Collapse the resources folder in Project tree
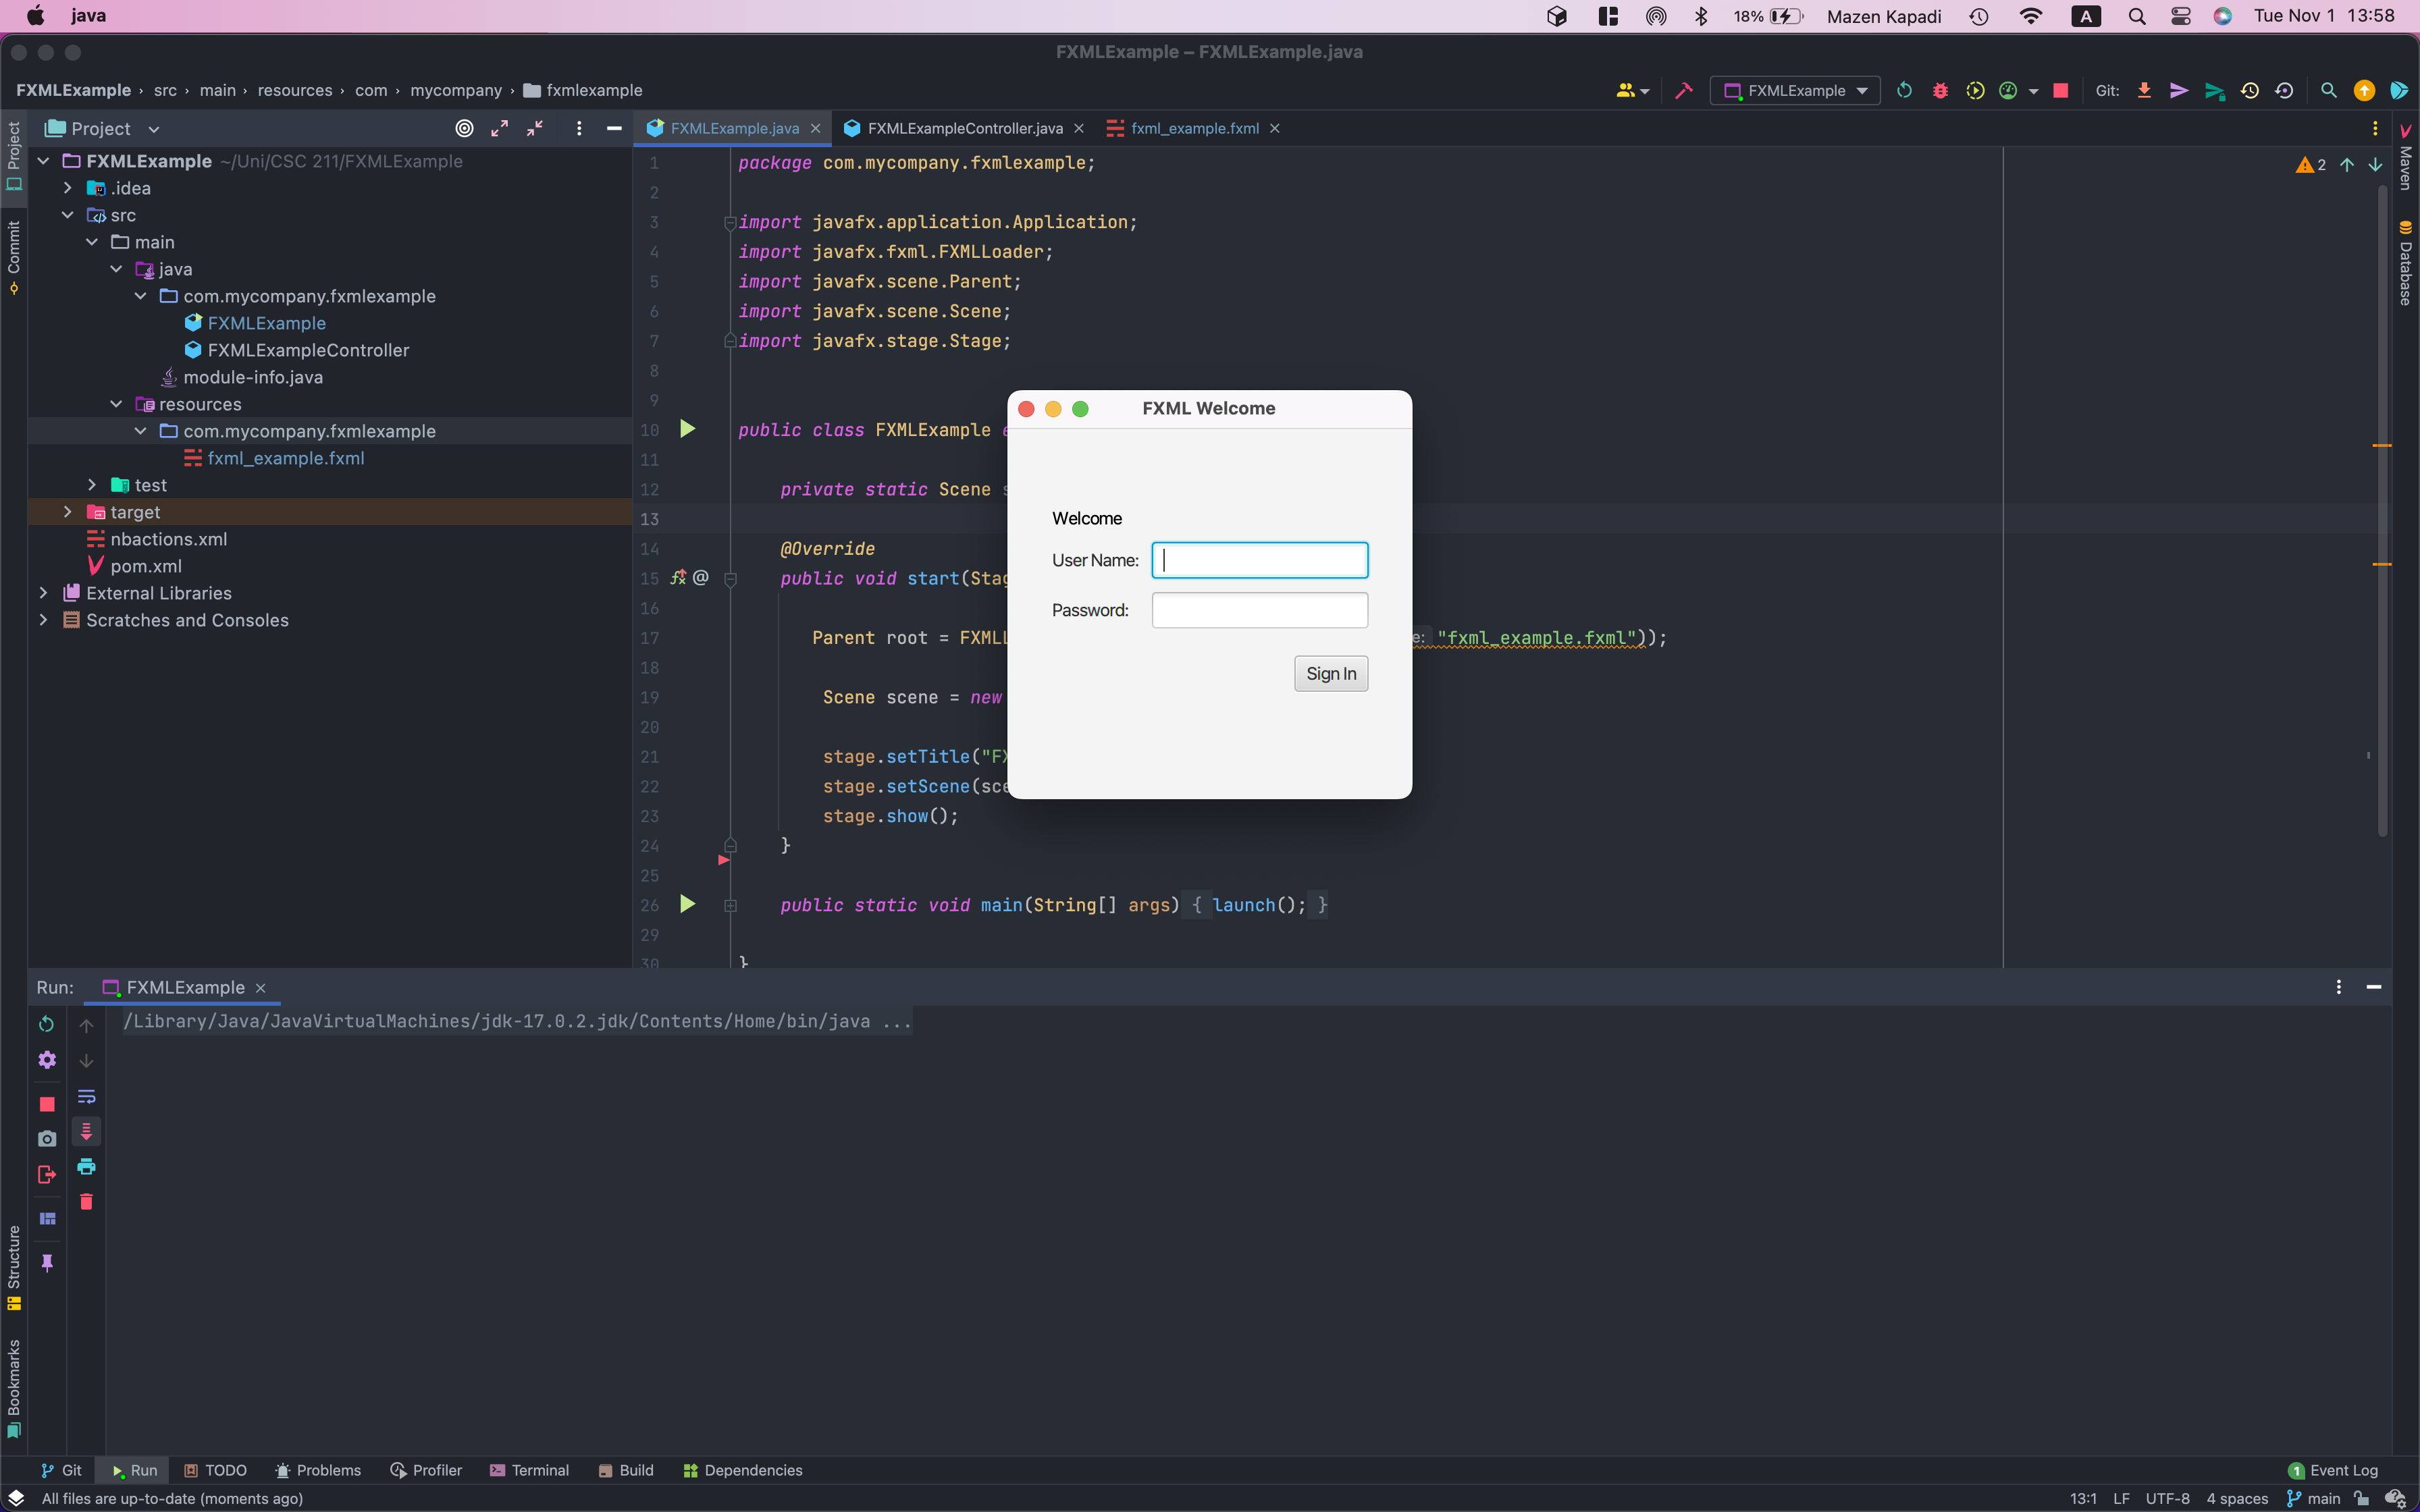The image size is (2420, 1512). [x=117, y=404]
